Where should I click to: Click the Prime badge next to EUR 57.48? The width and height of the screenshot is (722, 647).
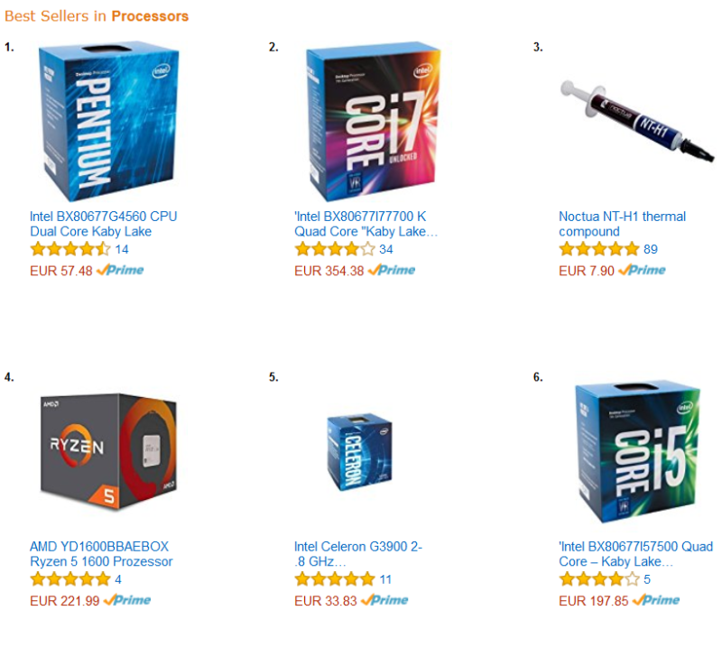tap(120, 271)
